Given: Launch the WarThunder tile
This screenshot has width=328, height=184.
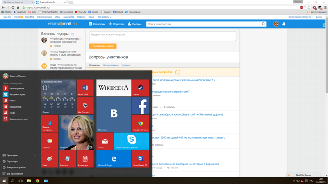Looking at the screenshot, I should tap(85, 105).
